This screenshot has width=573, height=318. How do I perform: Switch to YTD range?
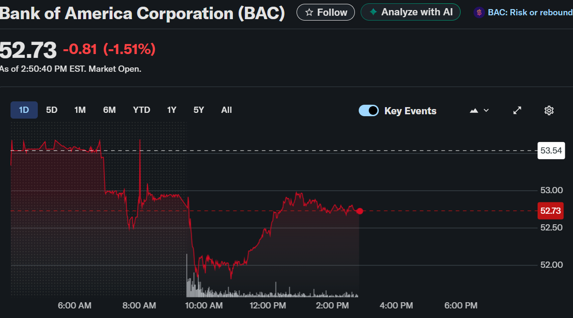coord(142,110)
